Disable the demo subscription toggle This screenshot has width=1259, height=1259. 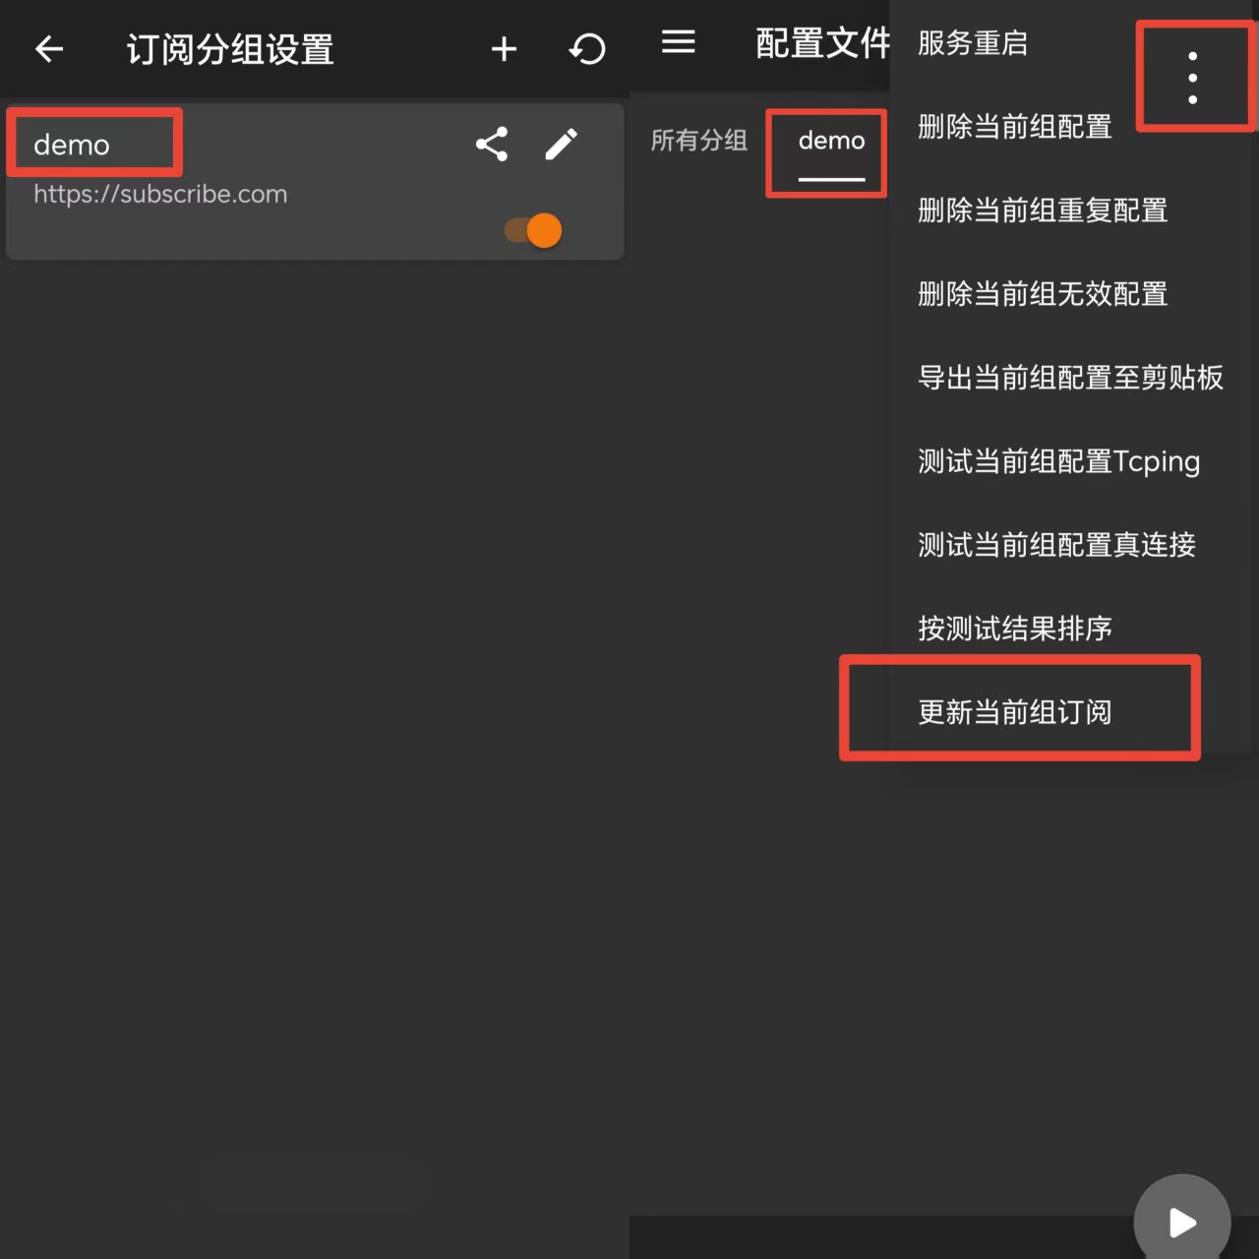point(533,231)
